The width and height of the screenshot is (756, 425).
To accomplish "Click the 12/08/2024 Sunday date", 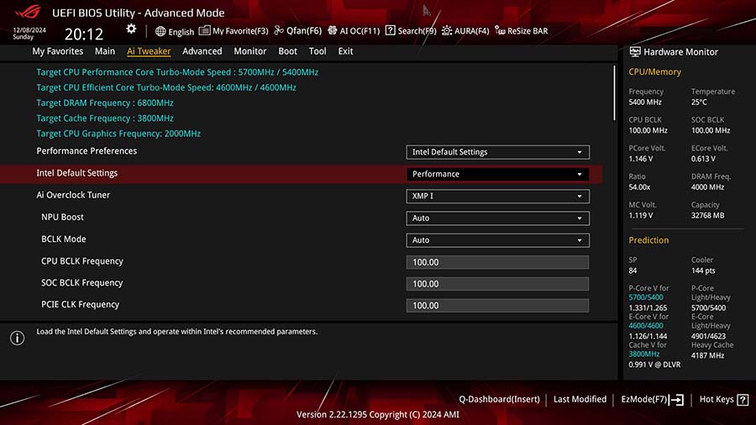I will point(29,34).
